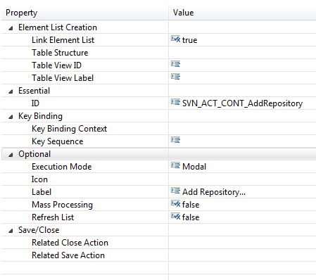Click the text icon beside Modal value
This screenshot has height=280, width=316.
pos(175,165)
